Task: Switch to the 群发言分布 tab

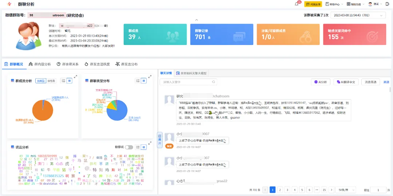Action: pyautogui.click(x=127, y=64)
